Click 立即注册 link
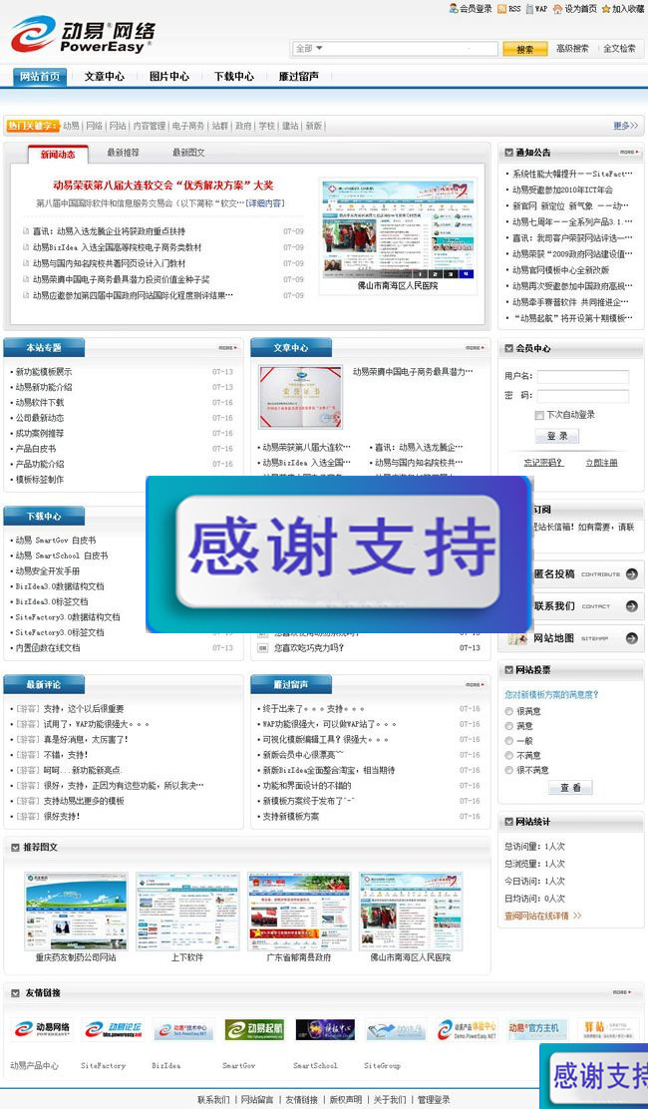Image resolution: width=648 pixels, height=1109 pixels. coord(601,463)
